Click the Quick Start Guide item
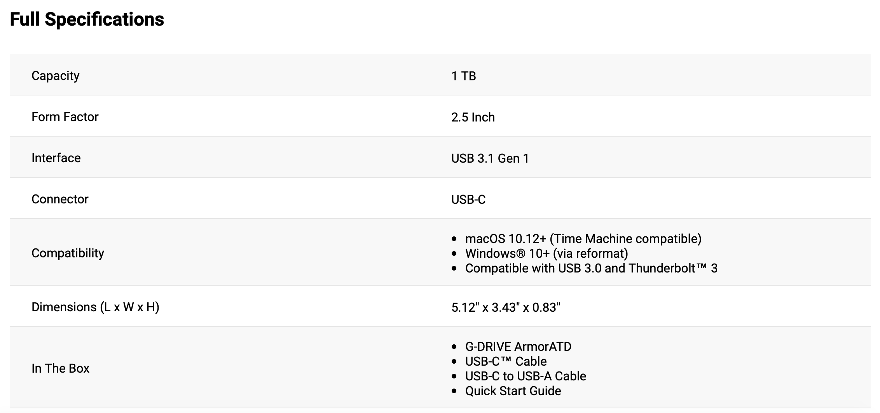Screen dimensions: 880x413 513,391
